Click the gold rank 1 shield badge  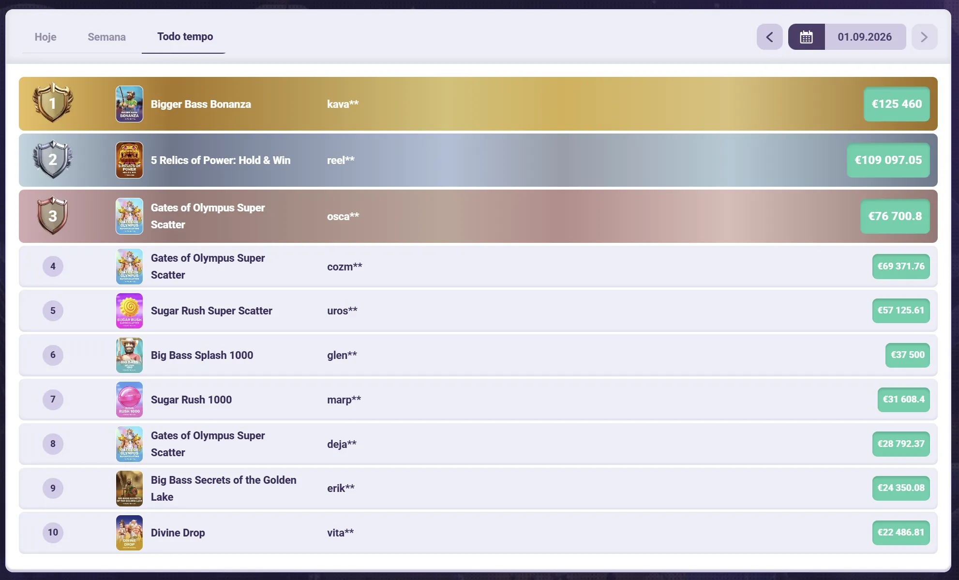pyautogui.click(x=53, y=103)
